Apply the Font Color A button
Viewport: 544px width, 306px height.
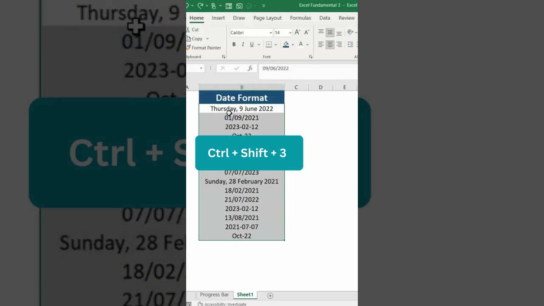tap(300, 44)
